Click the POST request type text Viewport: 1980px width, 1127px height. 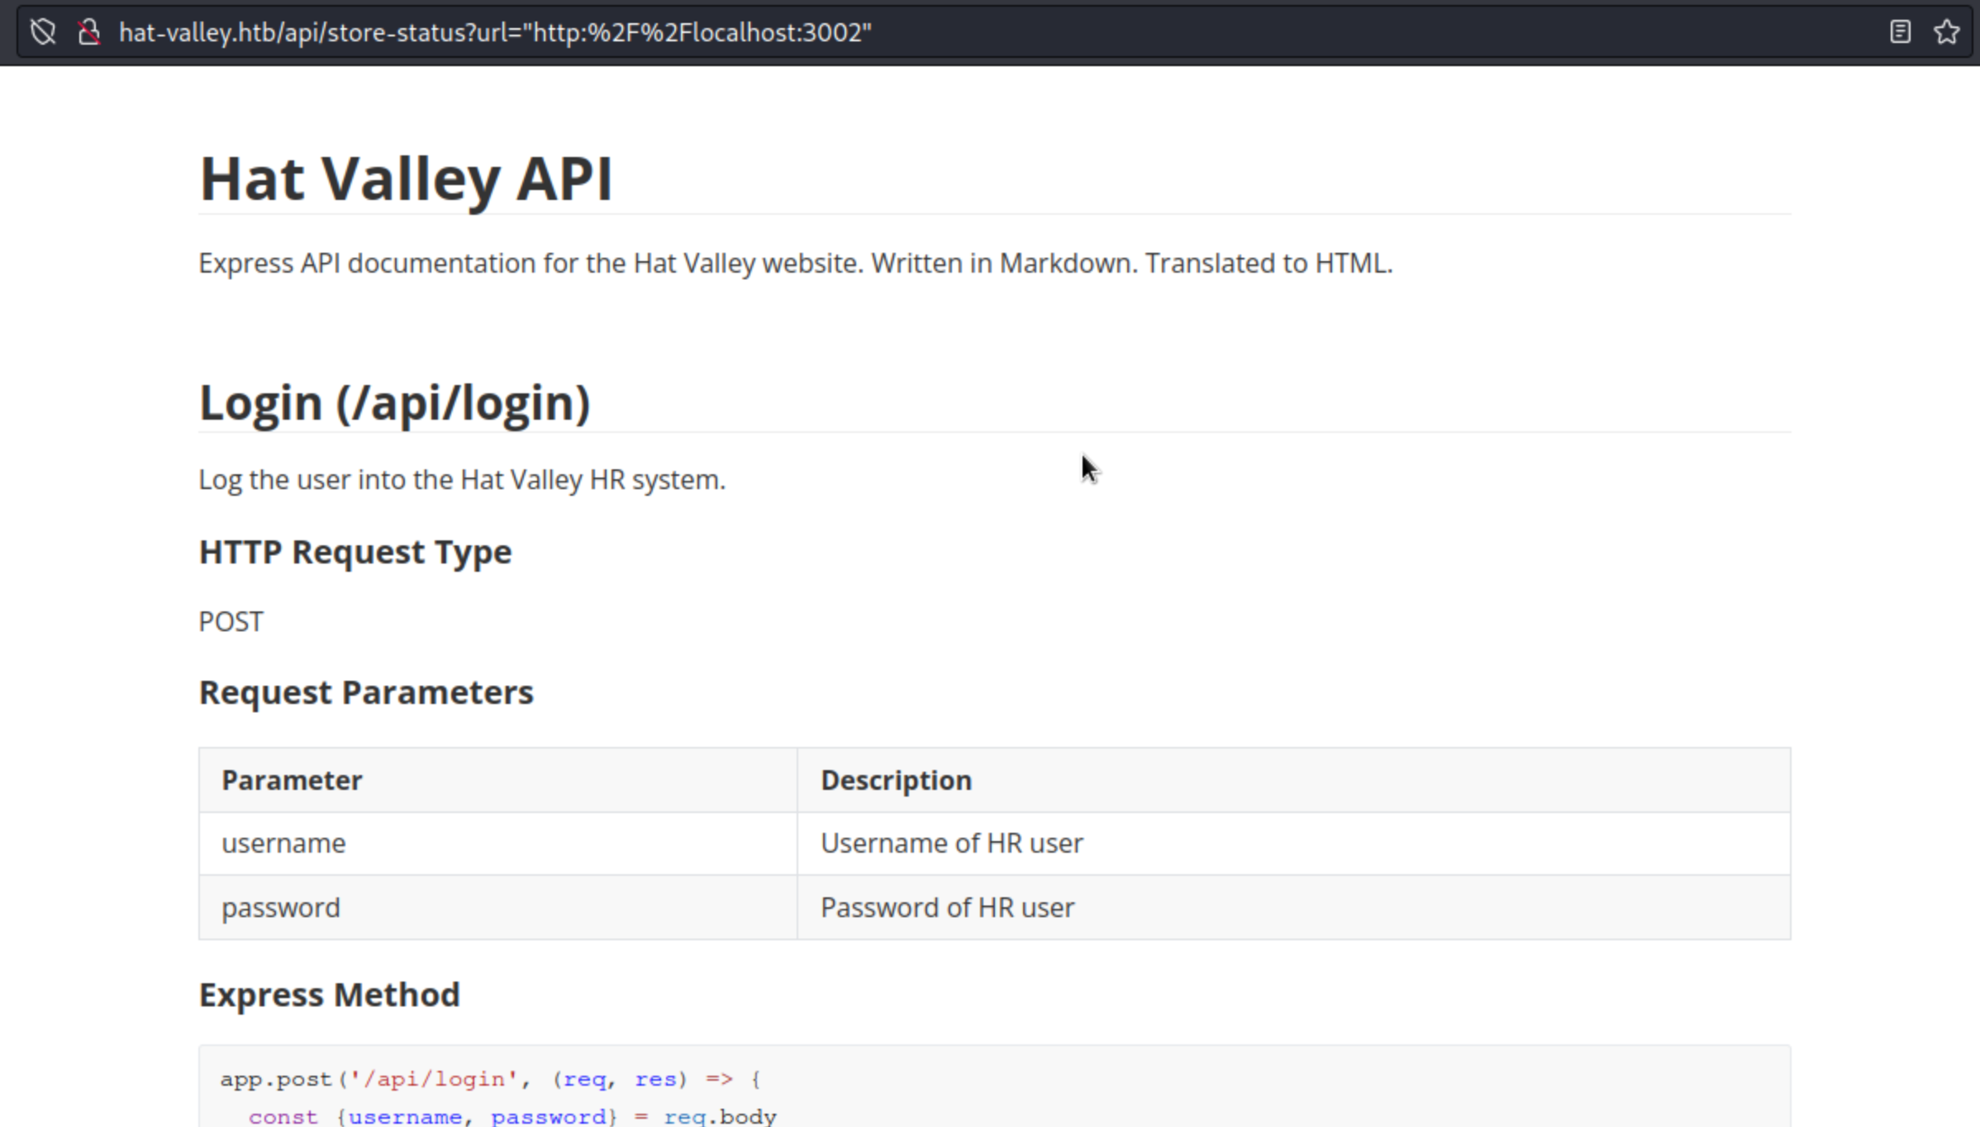point(231,621)
